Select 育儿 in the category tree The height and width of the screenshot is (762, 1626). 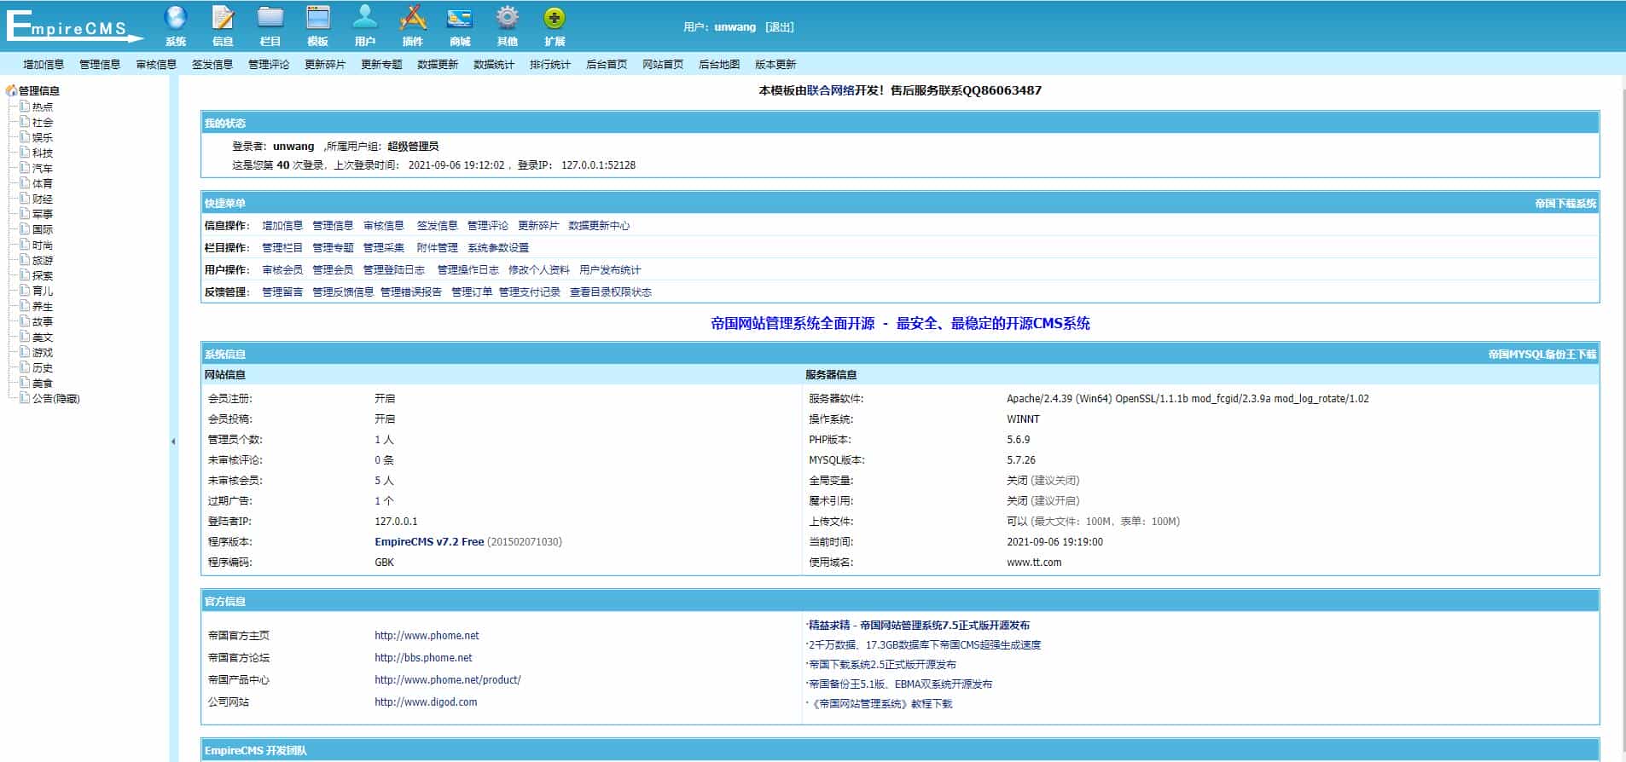pos(43,291)
